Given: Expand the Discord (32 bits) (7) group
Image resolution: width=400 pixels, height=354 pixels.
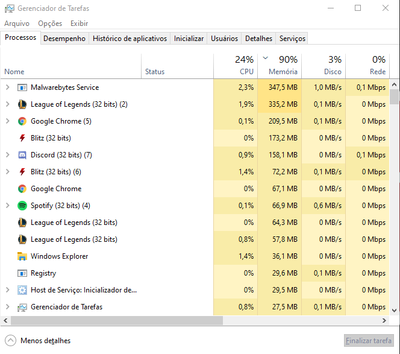Looking at the screenshot, I should pyautogui.click(x=8, y=155).
